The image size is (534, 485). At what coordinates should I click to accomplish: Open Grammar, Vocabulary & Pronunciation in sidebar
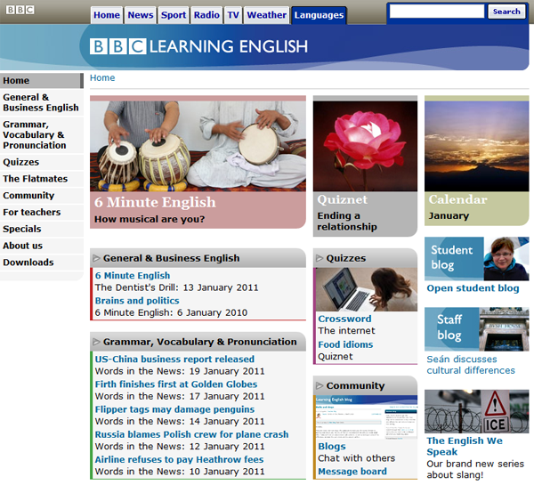[42, 135]
